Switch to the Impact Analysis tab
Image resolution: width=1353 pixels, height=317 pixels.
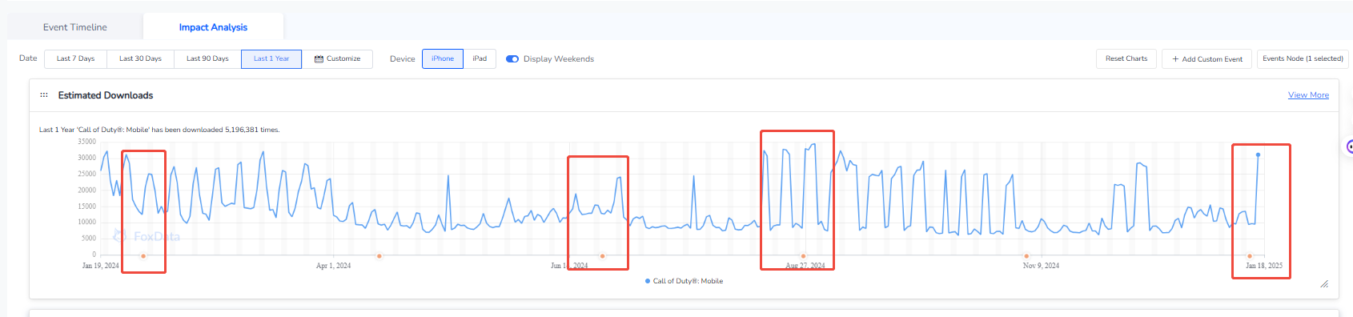click(x=213, y=27)
